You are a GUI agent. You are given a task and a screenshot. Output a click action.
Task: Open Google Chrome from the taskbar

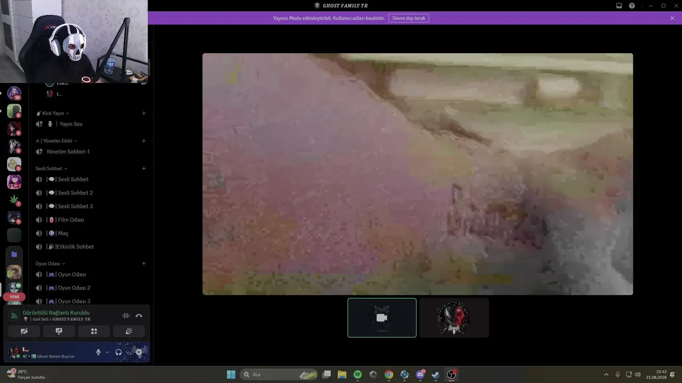[x=389, y=374]
